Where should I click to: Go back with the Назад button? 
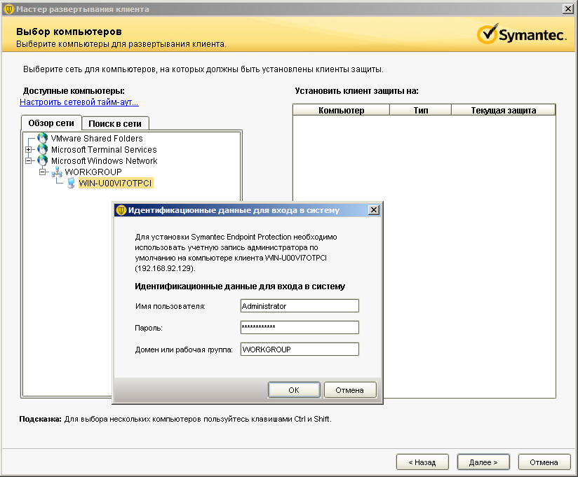pyautogui.click(x=422, y=462)
